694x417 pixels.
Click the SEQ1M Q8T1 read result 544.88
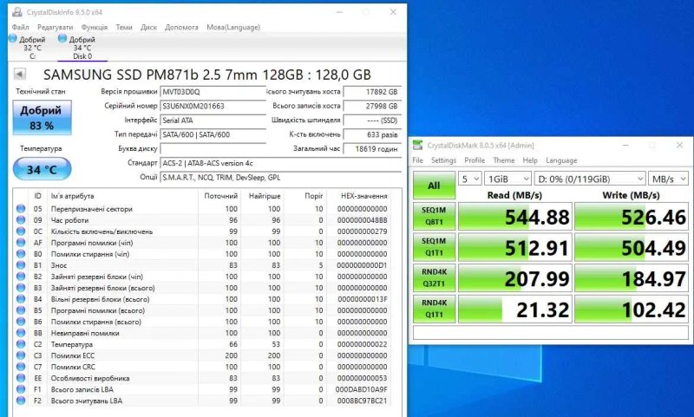coord(515,216)
